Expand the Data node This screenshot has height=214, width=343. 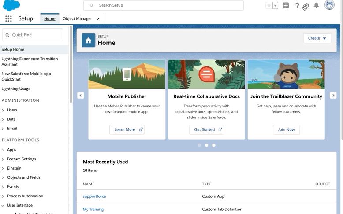click(3, 119)
